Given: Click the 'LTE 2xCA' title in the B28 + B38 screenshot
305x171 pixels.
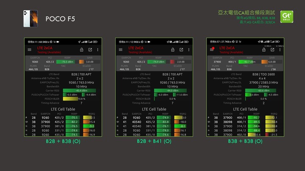Looking at the screenshot, I should [x=45, y=48].
